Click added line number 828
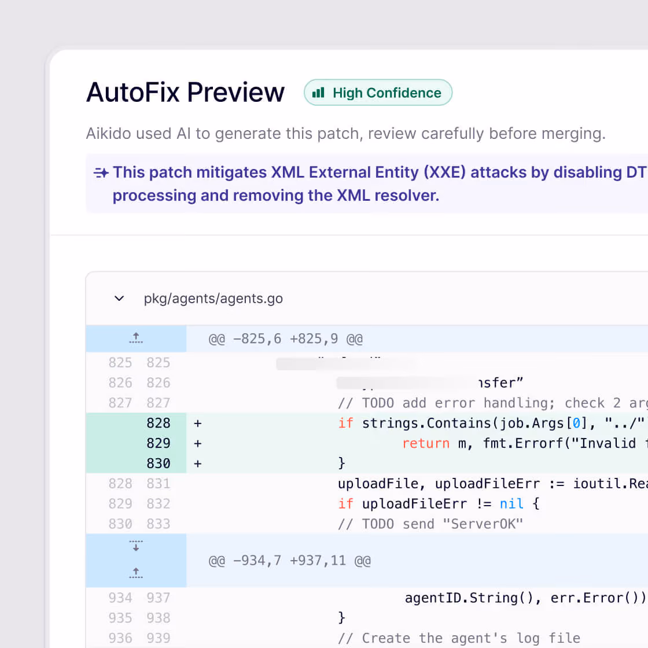This screenshot has height=648, width=648. coord(159,423)
